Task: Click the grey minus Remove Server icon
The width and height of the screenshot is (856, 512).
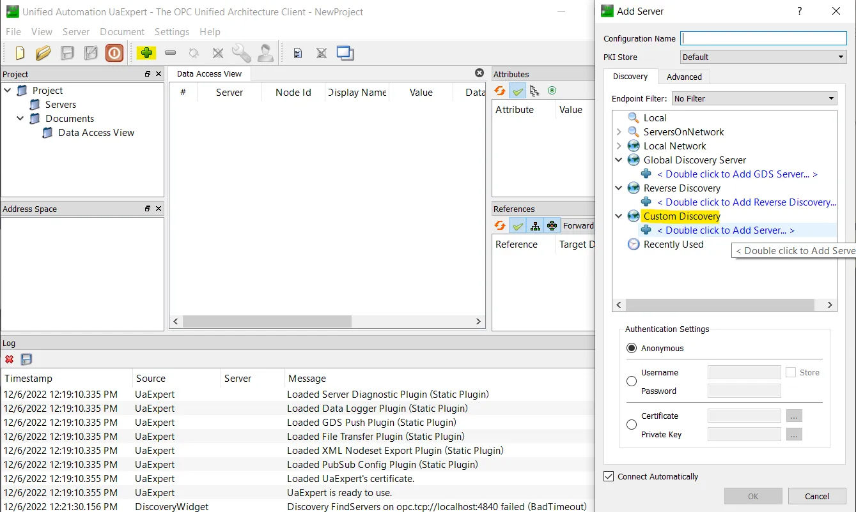Action: click(170, 53)
